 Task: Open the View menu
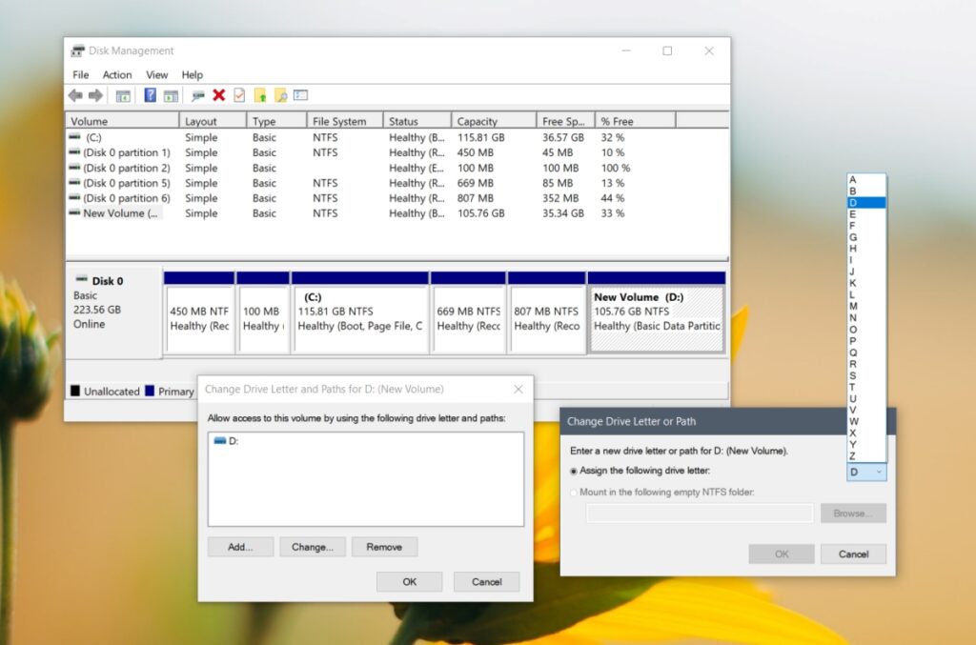(156, 75)
